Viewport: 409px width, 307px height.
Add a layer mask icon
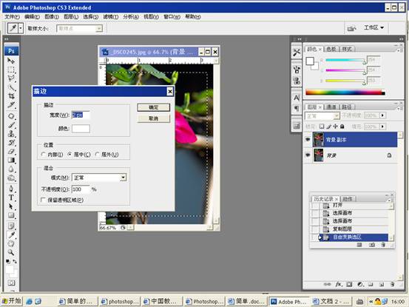click(x=349, y=284)
